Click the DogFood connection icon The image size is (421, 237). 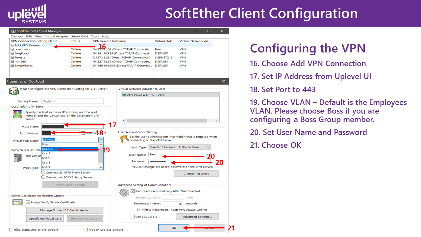coord(12,53)
